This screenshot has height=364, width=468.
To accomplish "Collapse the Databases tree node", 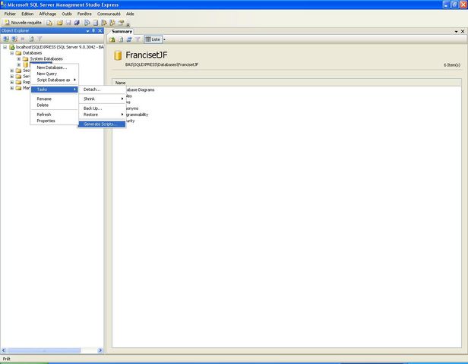I will click(x=11, y=53).
